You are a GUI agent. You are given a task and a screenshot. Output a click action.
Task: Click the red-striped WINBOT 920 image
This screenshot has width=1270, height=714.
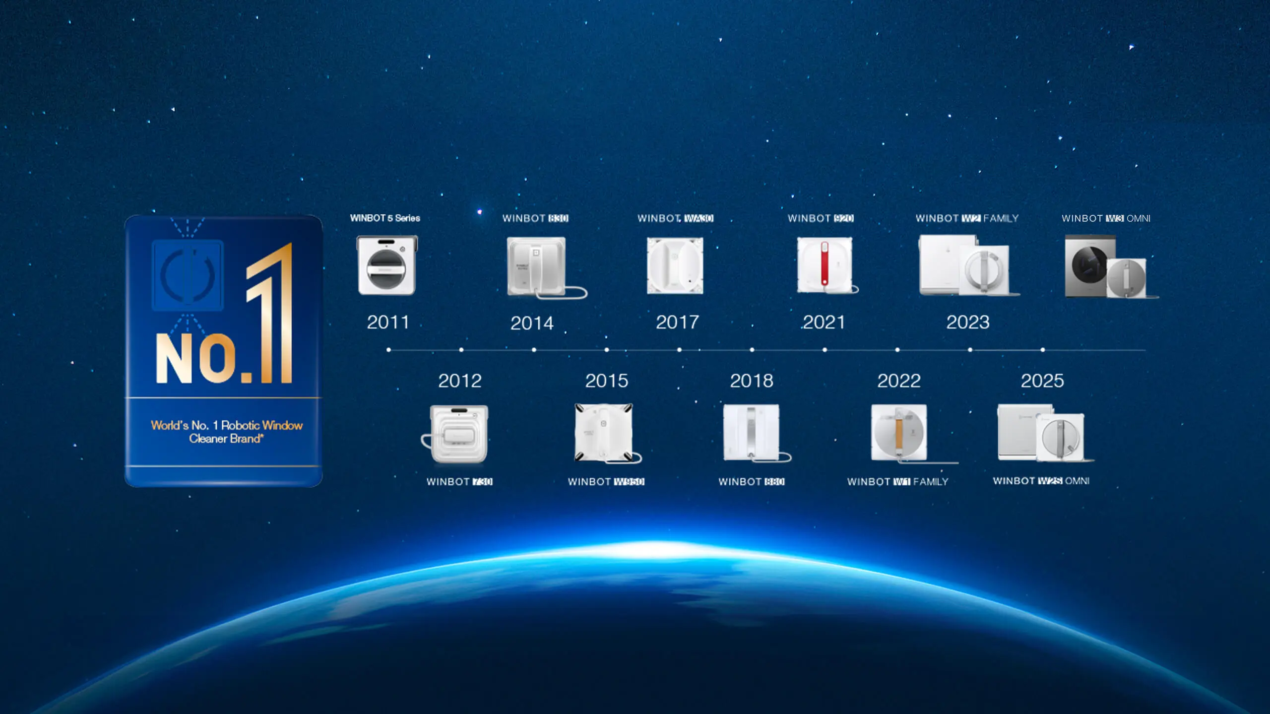click(825, 265)
